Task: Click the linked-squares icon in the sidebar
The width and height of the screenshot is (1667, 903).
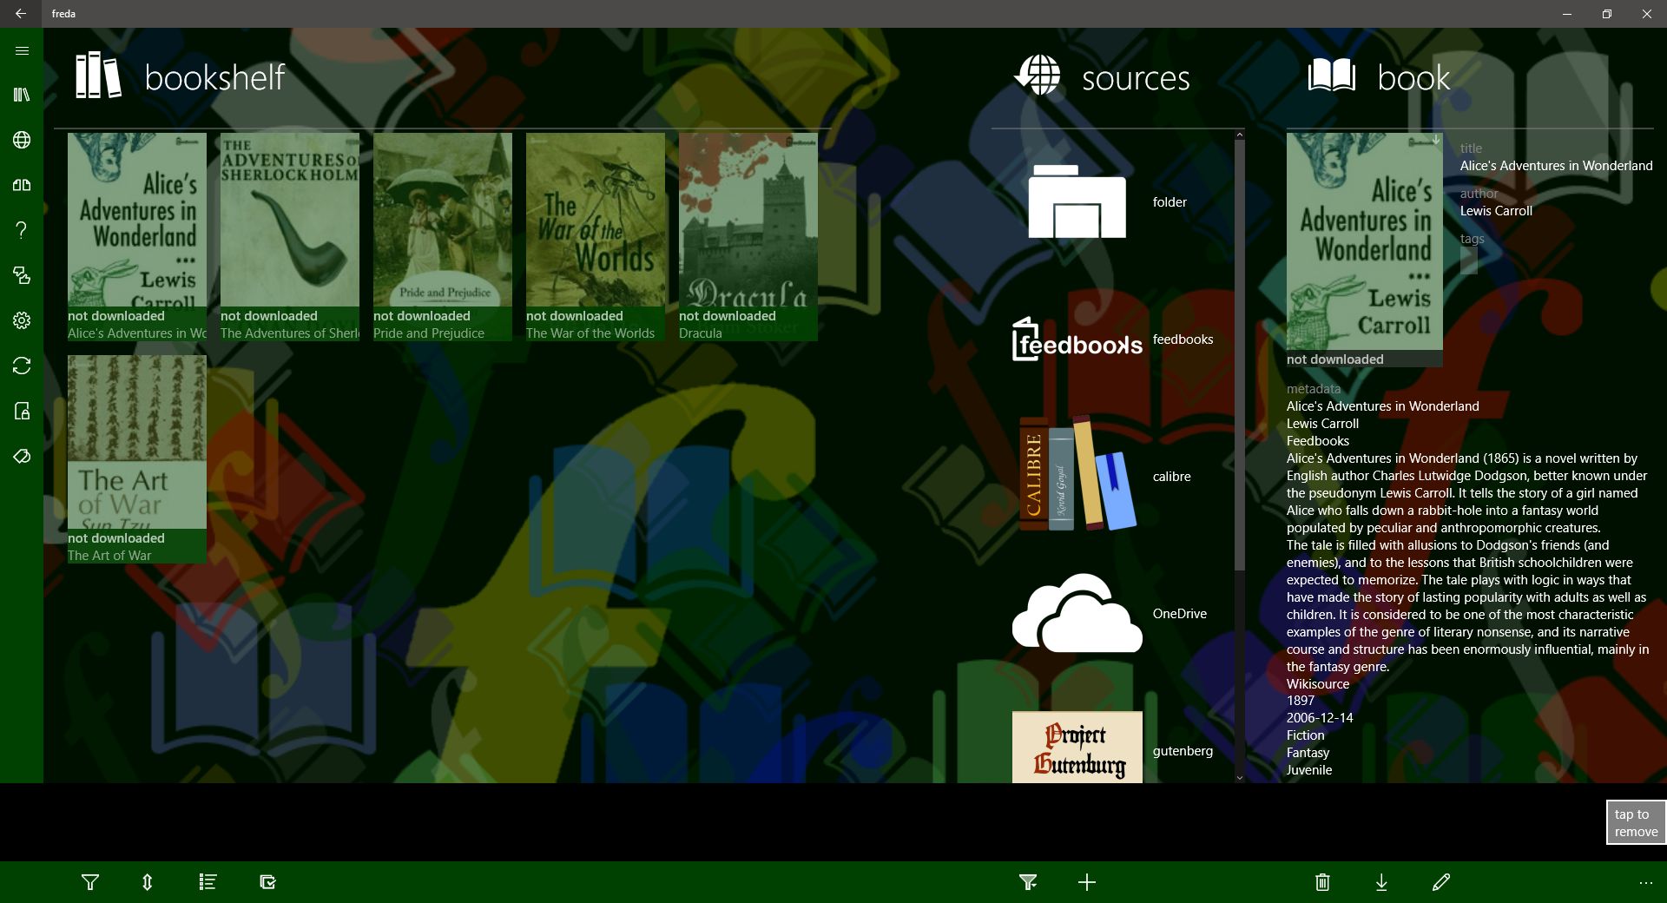Action: click(22, 275)
